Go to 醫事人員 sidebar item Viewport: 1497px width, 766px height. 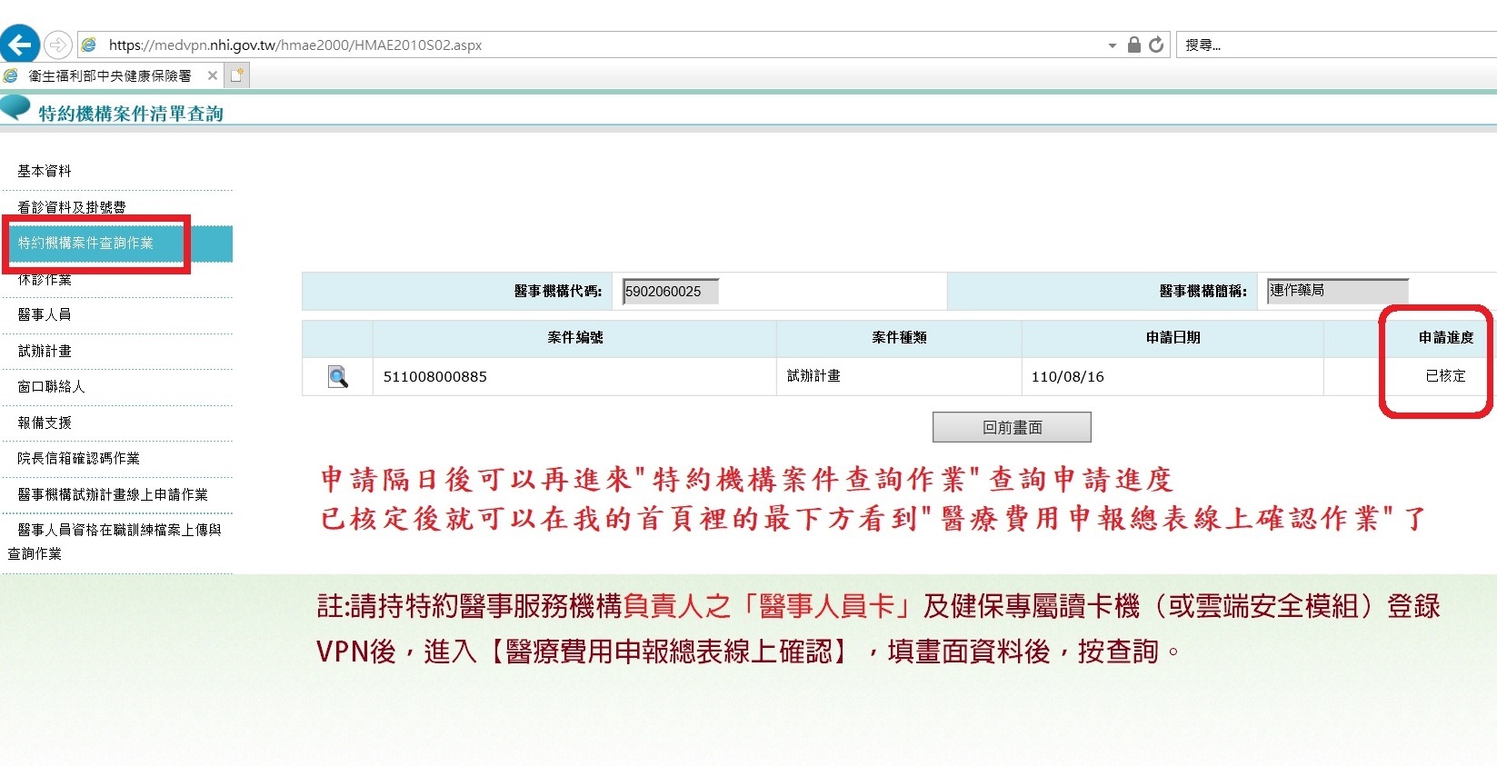pyautogui.click(x=45, y=314)
